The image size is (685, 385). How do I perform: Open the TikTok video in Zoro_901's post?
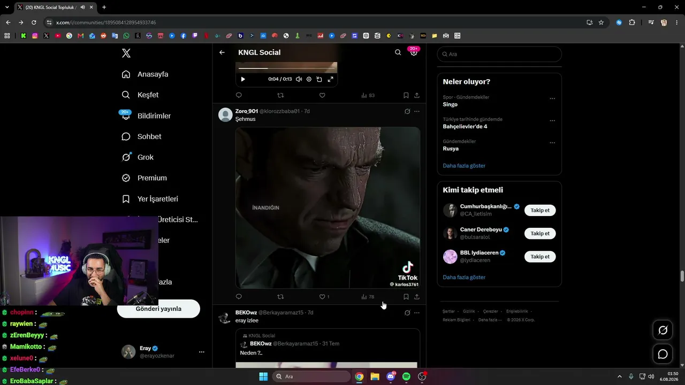(328, 207)
